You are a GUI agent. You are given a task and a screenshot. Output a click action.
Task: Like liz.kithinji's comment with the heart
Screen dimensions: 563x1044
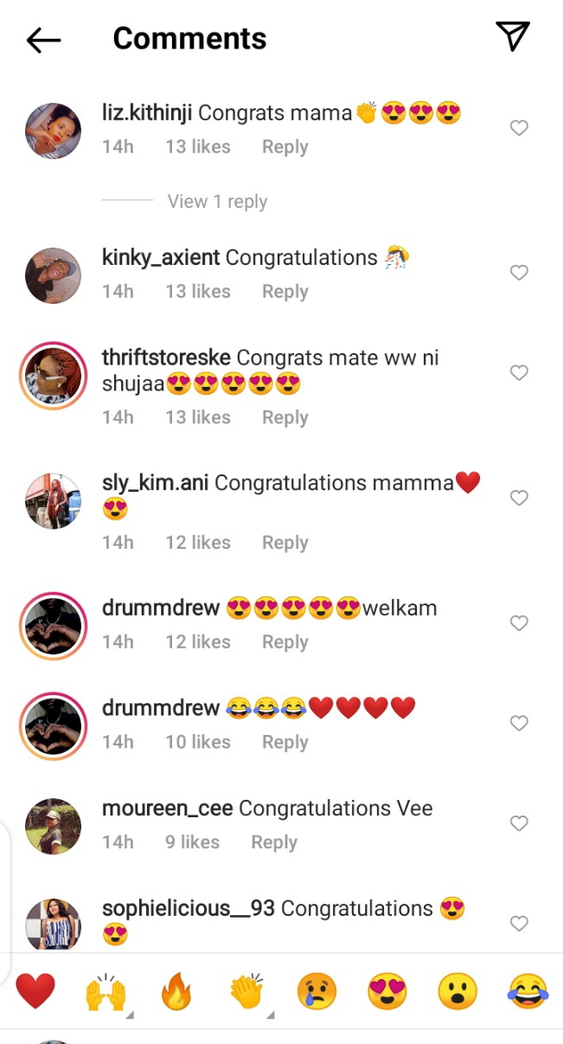click(x=519, y=128)
